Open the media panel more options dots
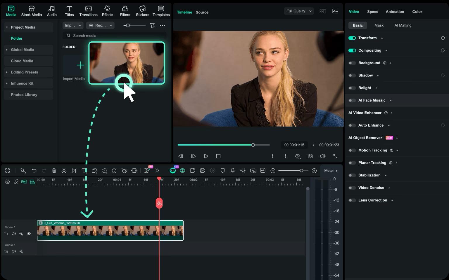 [163, 26]
